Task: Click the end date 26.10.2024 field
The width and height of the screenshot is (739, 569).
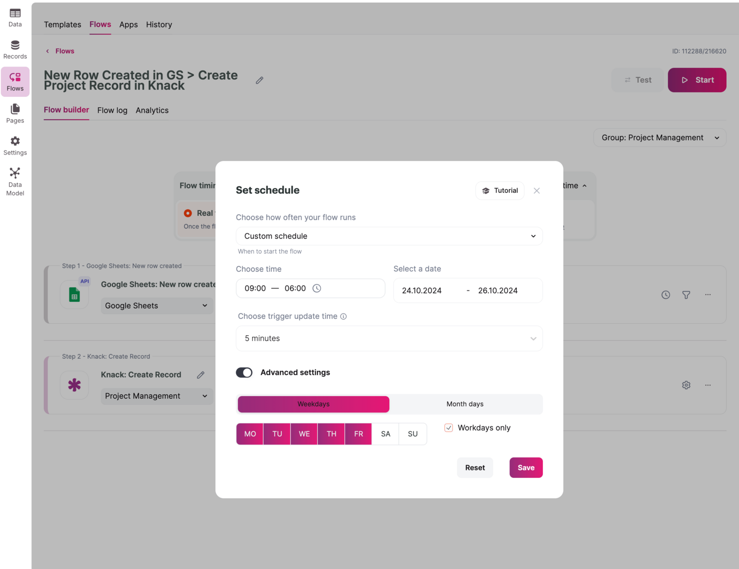Action: tap(498, 290)
